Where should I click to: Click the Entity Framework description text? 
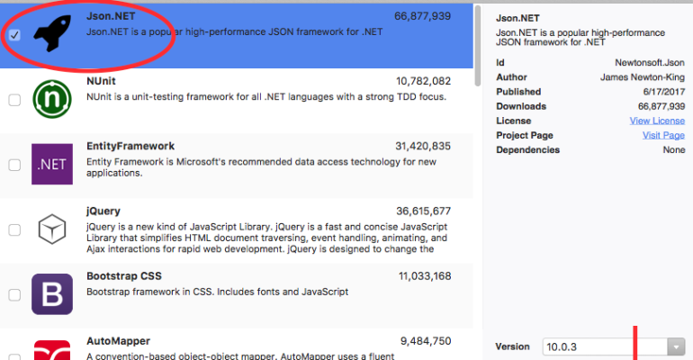pos(261,167)
